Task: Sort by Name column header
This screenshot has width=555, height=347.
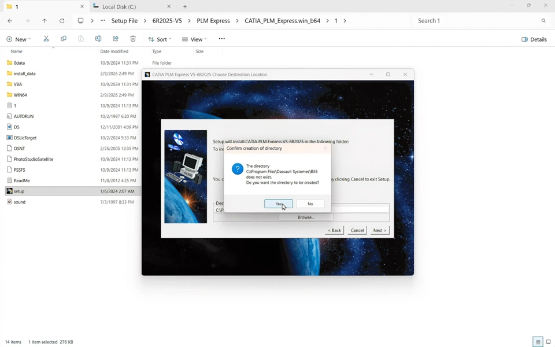Action: (x=16, y=51)
